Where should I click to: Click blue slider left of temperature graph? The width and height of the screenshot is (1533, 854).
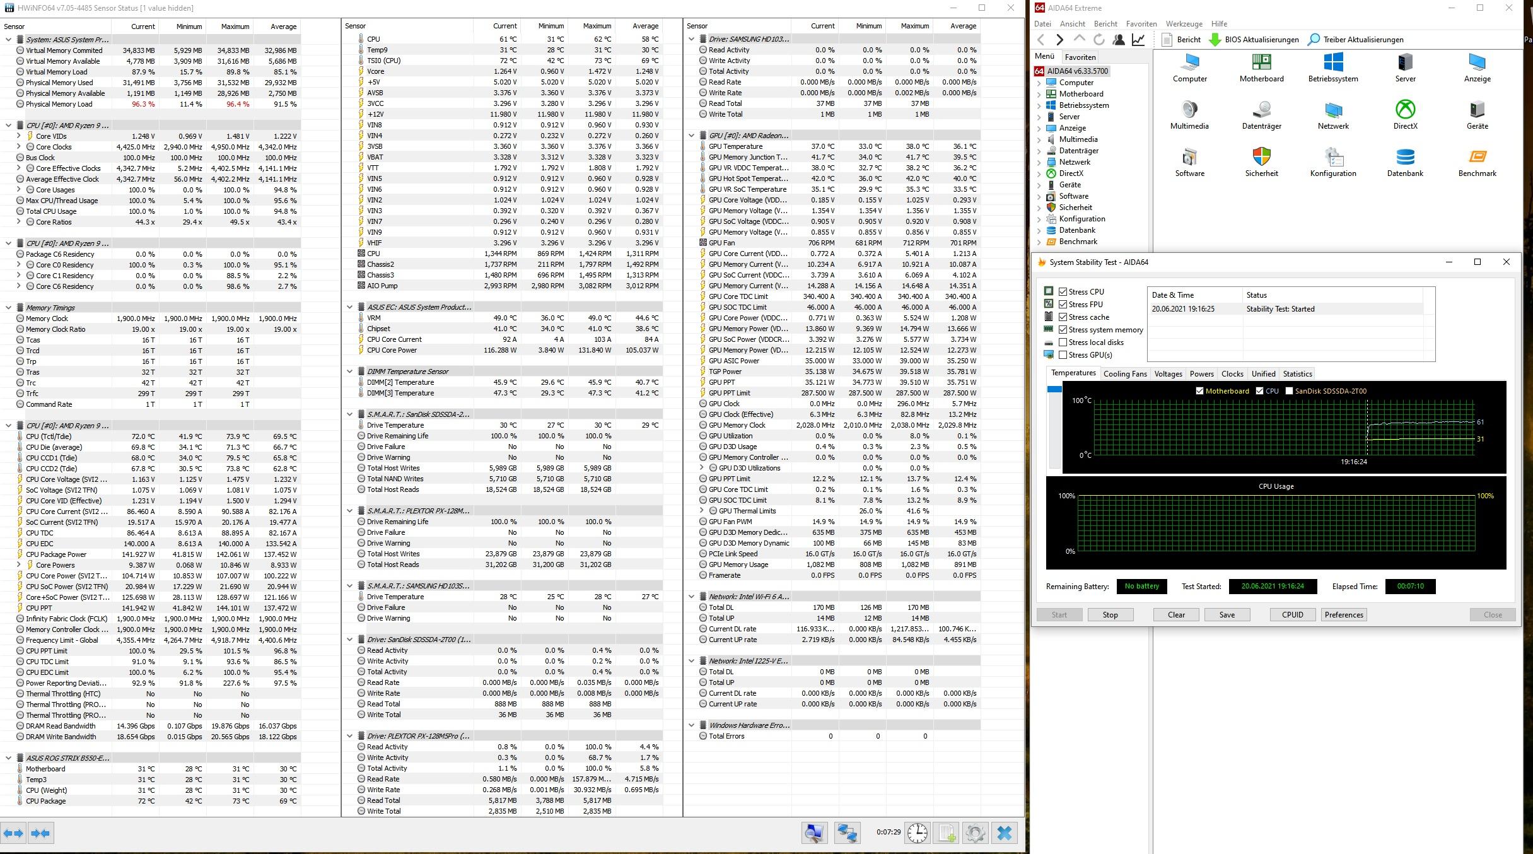point(1054,390)
